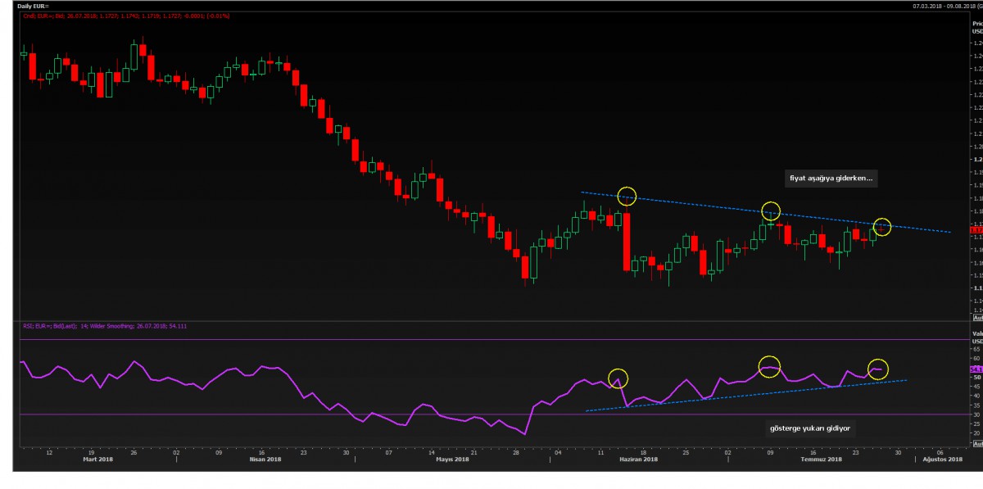
Task: Open the 'Daily EUR=' chart title
Action: [x=33, y=6]
